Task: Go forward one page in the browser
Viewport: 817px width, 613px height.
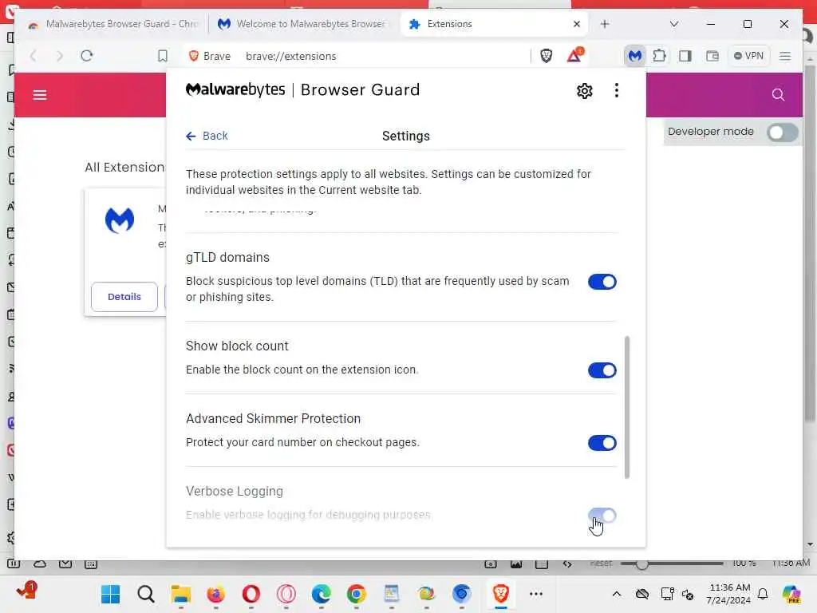Action: (59, 56)
